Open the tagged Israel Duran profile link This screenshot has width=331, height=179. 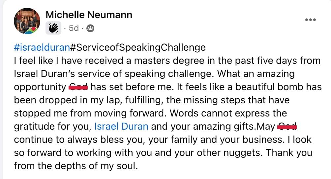[121, 126]
